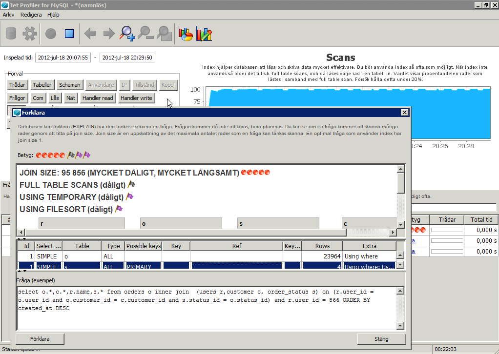Screen dimensions: 499x354
Task: Open the bar chart edit icon
Action: 204,34
